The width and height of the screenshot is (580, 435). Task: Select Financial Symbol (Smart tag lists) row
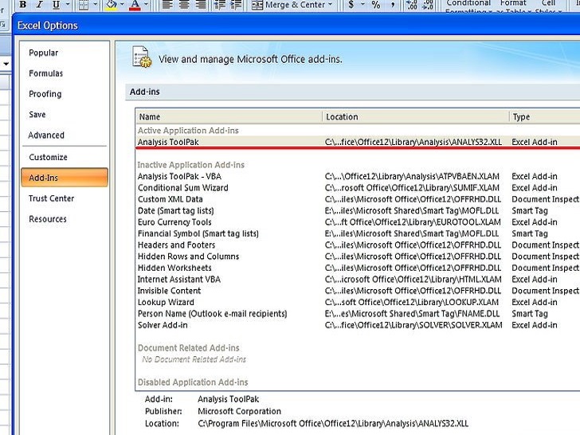(358, 233)
